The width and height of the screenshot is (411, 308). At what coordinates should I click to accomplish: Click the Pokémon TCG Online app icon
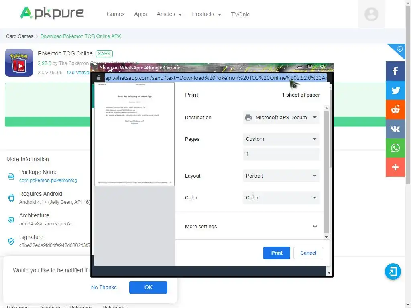(x=19, y=63)
